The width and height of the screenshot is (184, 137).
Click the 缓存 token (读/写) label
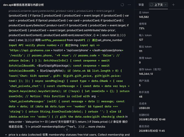pyautogui.click(x=150, y=69)
